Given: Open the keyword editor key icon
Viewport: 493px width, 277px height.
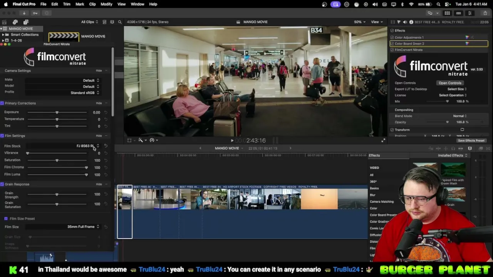Looking at the screenshot, I should [35, 13].
